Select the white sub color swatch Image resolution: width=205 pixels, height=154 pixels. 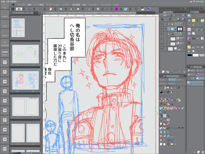tap(196, 55)
